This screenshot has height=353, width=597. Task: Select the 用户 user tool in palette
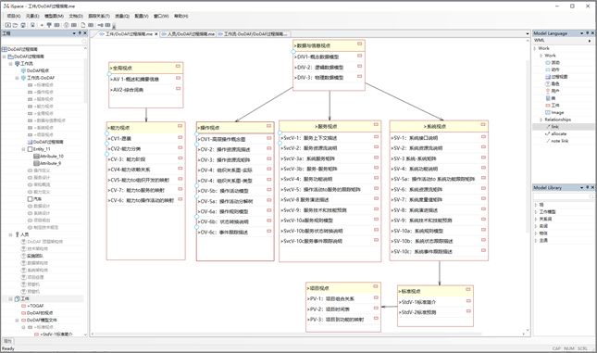(553, 91)
